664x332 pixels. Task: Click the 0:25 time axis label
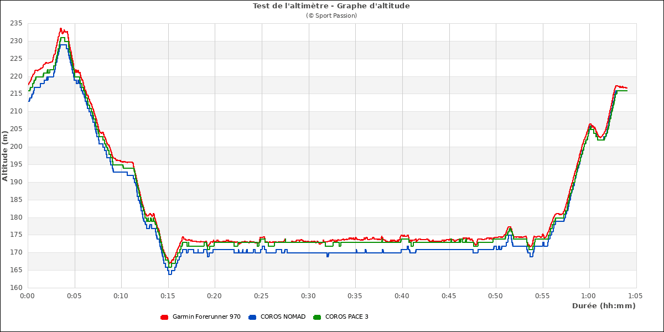click(x=262, y=296)
